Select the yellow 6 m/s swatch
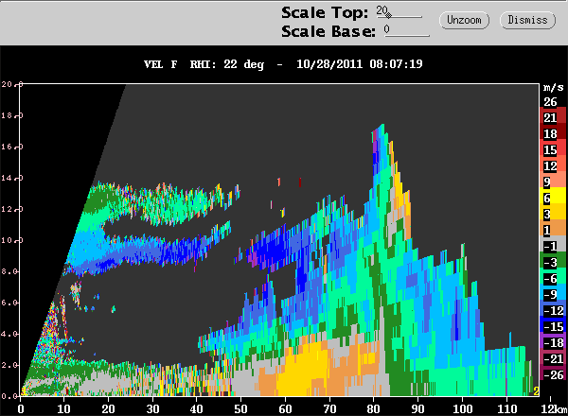 pyautogui.click(x=553, y=198)
